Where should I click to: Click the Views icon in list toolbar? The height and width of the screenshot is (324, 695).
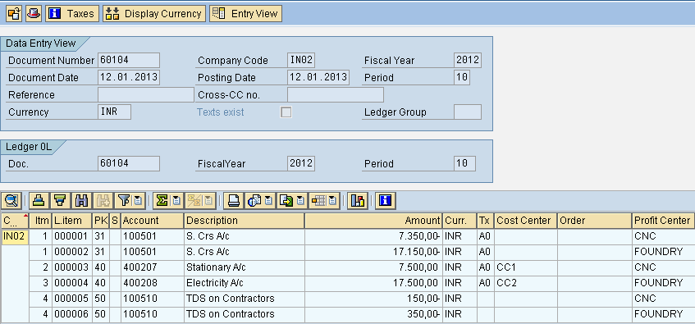pyautogui.click(x=254, y=201)
